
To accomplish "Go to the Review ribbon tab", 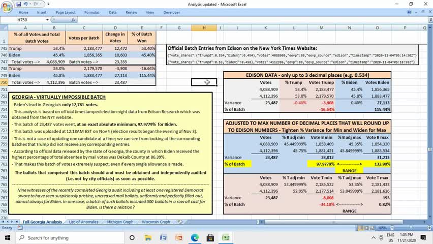I will [131, 12].
